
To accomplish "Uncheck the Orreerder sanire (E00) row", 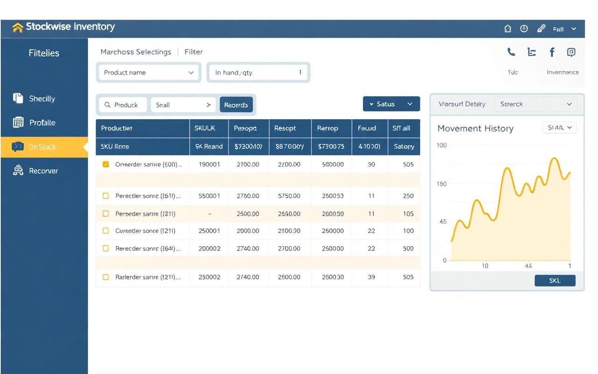I will point(106,164).
